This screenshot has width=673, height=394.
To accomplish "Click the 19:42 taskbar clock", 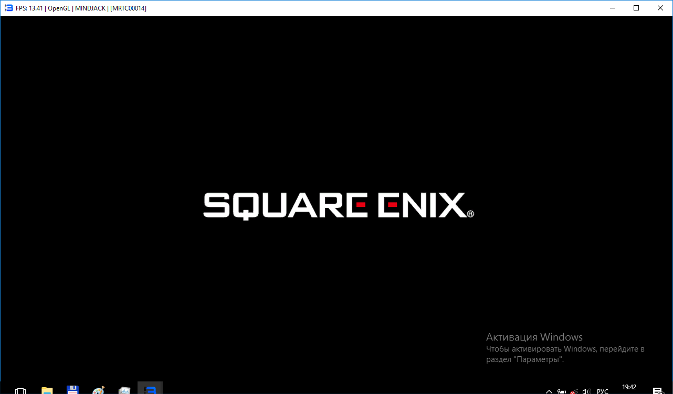I will tap(629, 388).
